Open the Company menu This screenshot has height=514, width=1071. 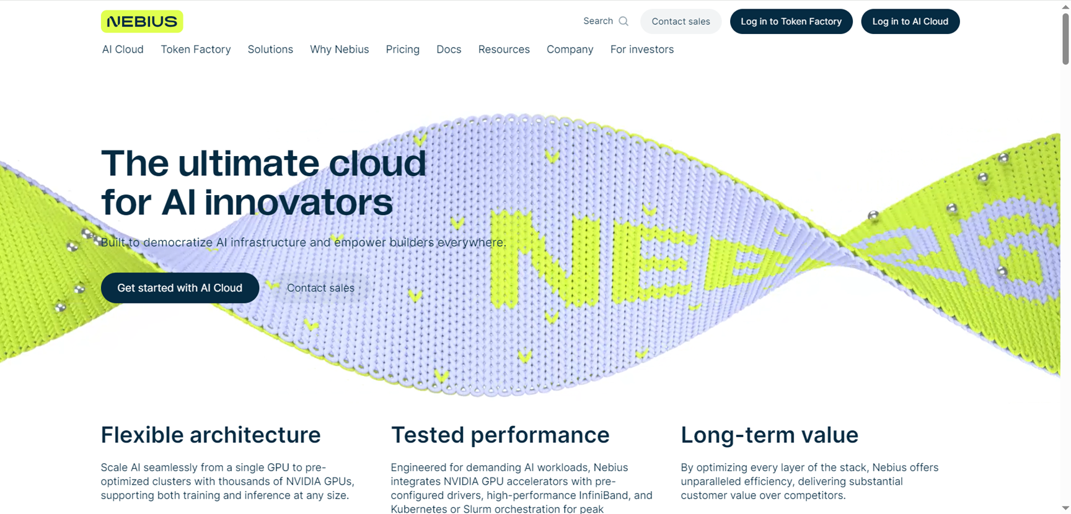pos(570,50)
